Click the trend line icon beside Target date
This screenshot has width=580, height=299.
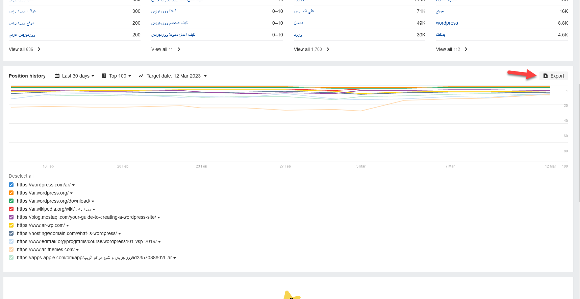point(141,76)
